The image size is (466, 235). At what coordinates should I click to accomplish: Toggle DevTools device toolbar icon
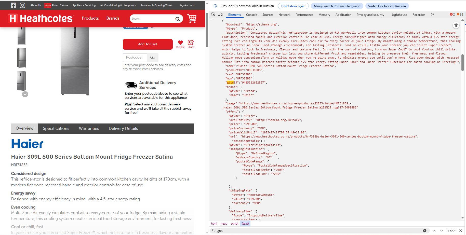[x=221, y=15]
